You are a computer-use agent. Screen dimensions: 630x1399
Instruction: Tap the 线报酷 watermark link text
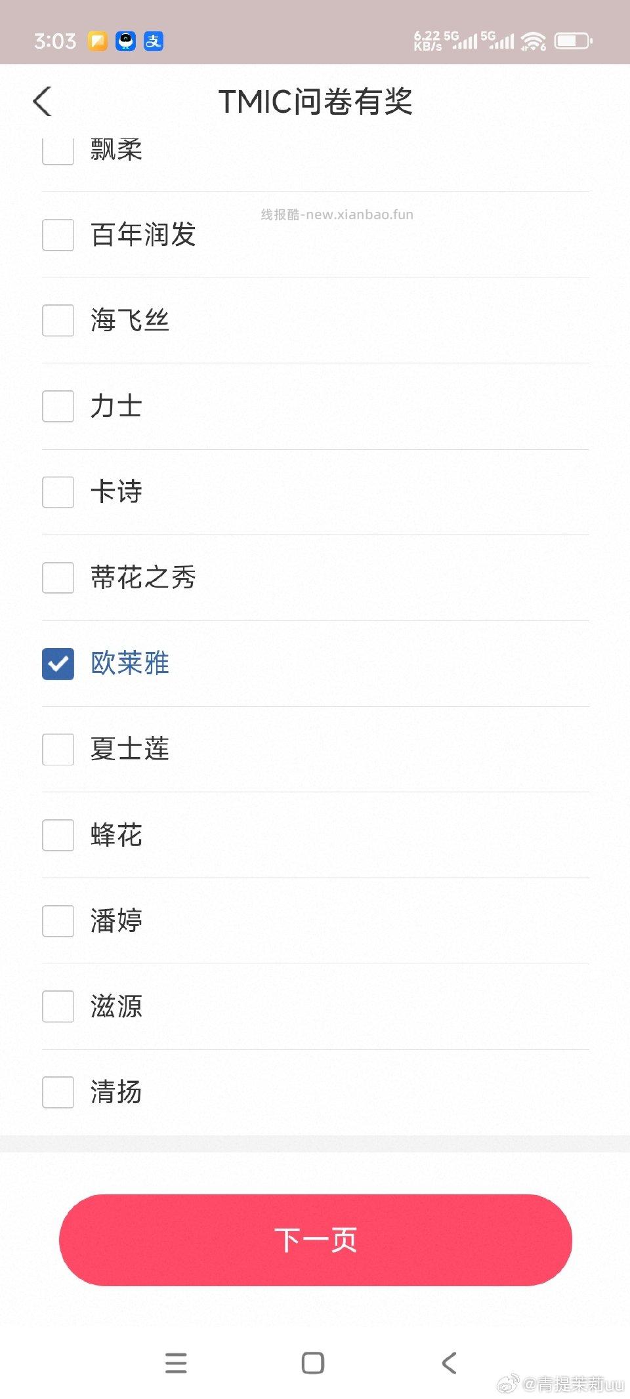coord(337,214)
